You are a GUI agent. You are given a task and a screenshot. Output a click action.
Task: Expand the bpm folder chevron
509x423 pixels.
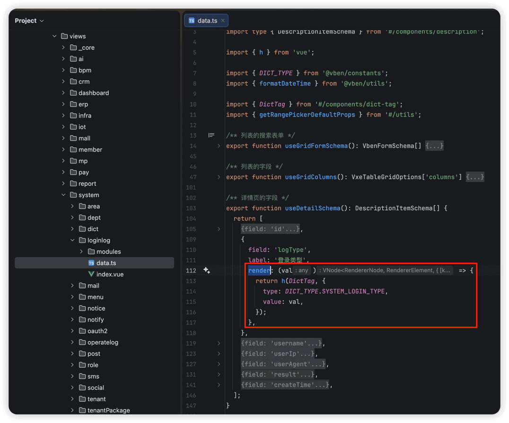63,70
